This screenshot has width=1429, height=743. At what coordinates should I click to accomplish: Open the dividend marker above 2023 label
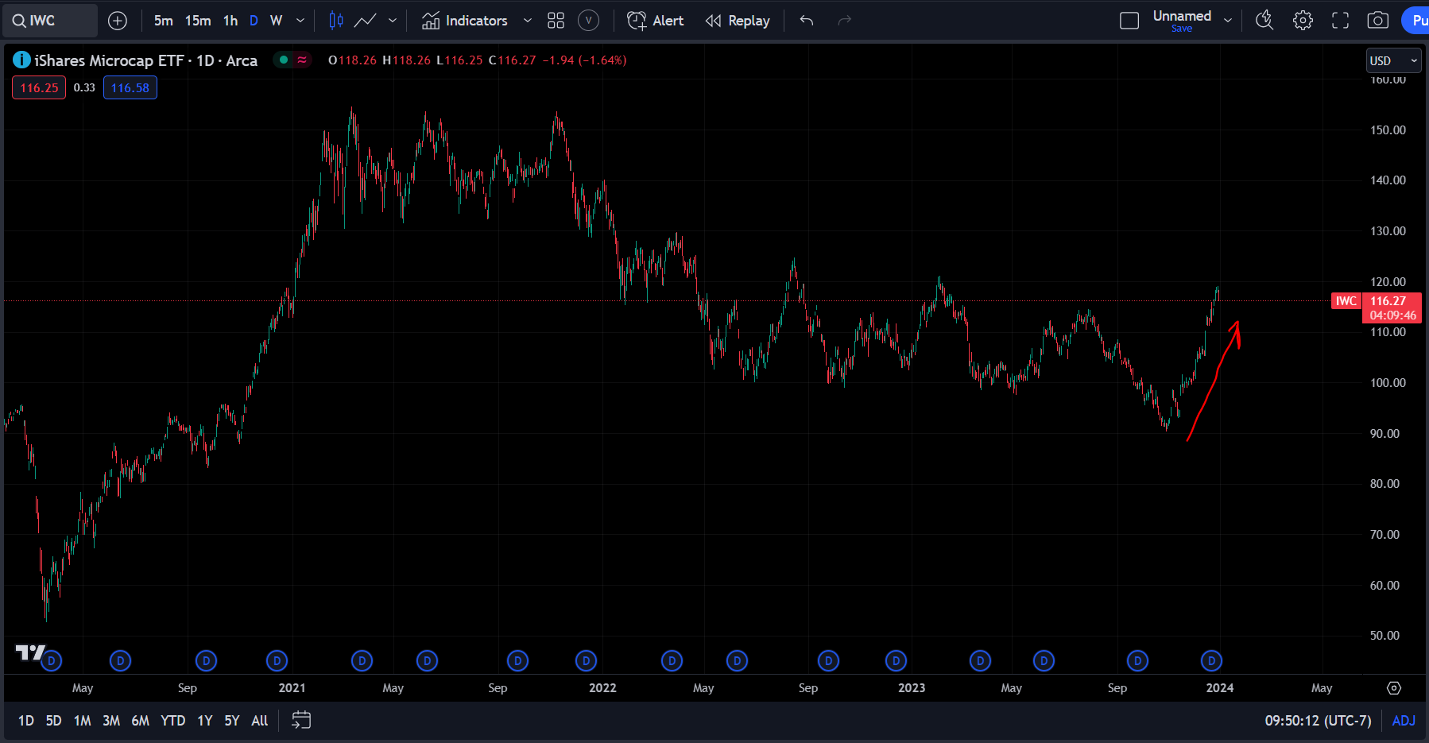coord(896,660)
